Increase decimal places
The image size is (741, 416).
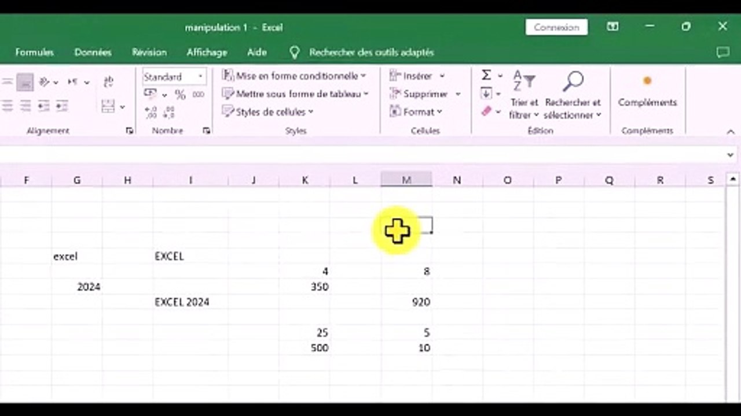click(151, 112)
